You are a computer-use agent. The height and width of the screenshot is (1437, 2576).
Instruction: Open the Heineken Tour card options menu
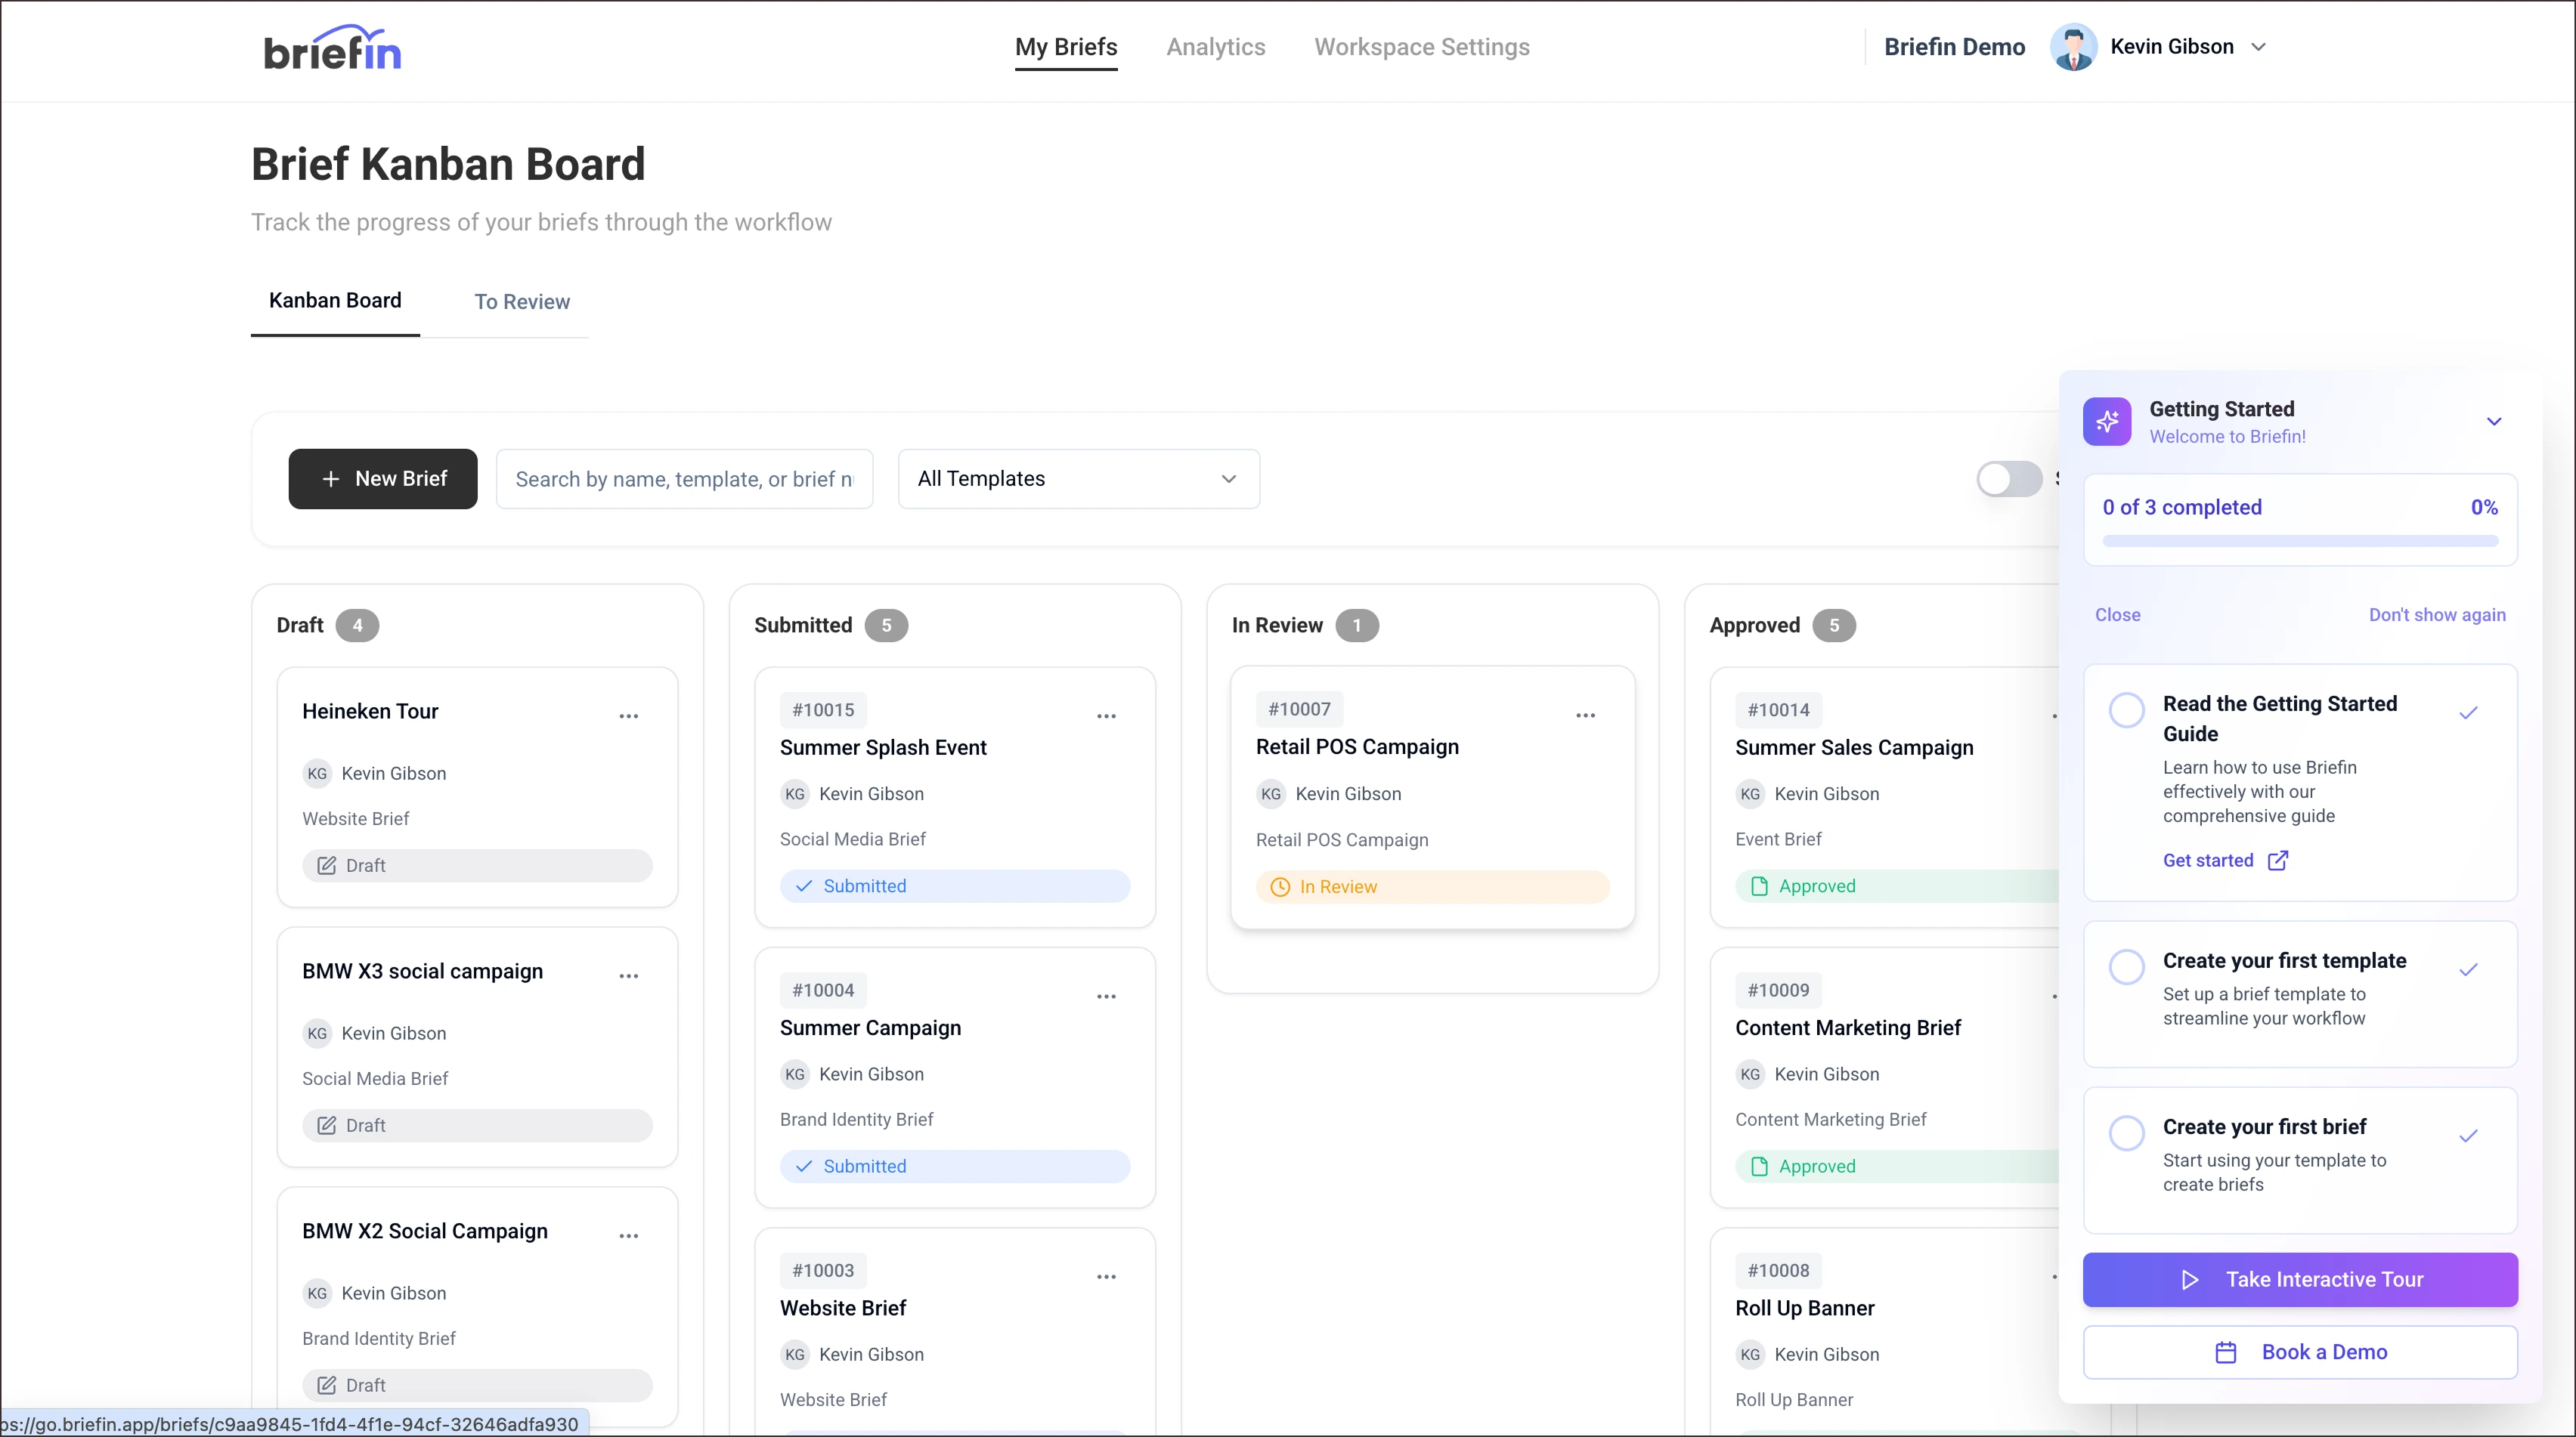[628, 715]
